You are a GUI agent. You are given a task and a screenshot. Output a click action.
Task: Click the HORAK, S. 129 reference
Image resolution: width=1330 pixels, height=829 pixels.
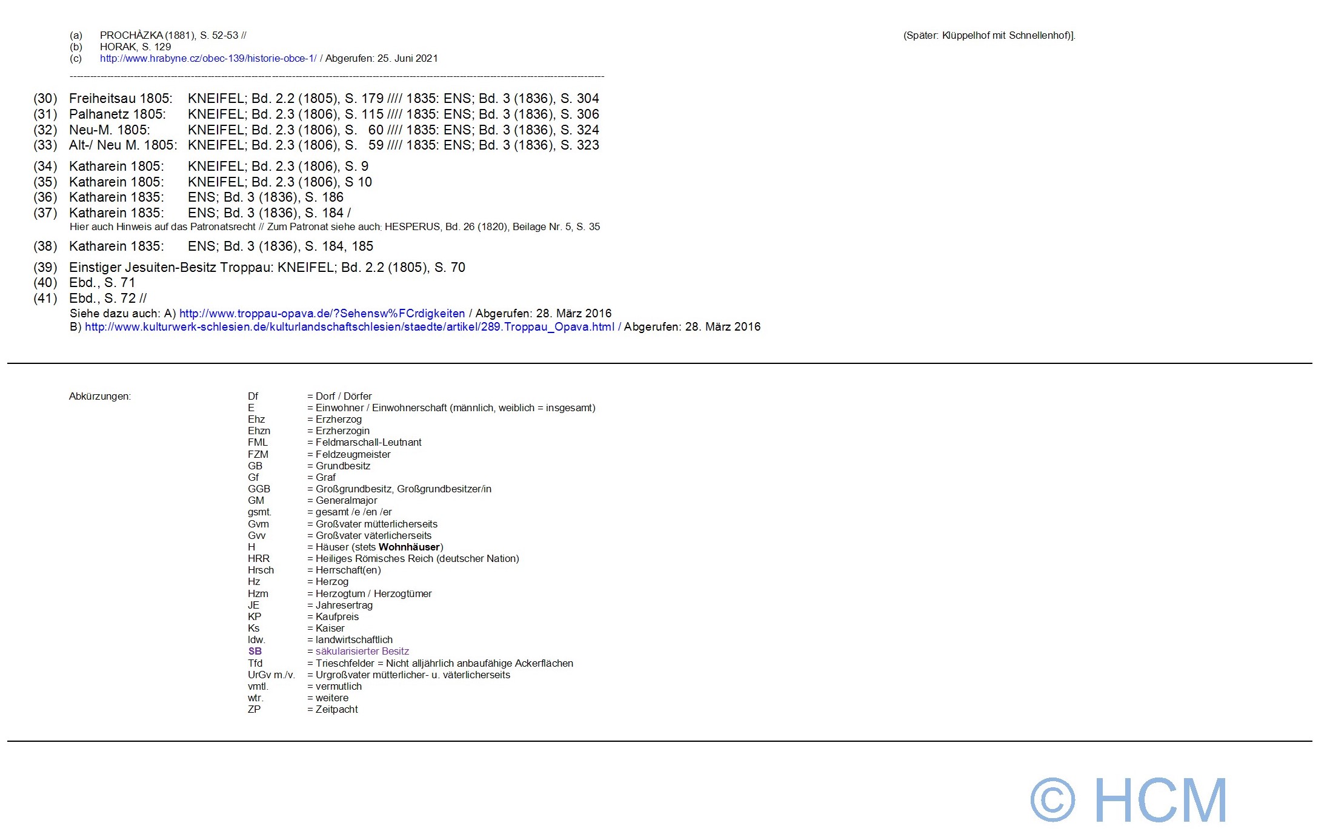tap(135, 47)
